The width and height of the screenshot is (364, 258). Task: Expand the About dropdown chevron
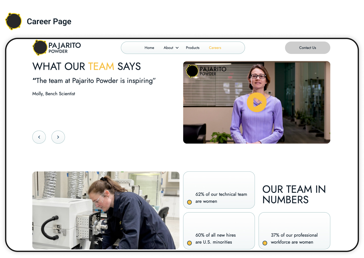pyautogui.click(x=177, y=48)
